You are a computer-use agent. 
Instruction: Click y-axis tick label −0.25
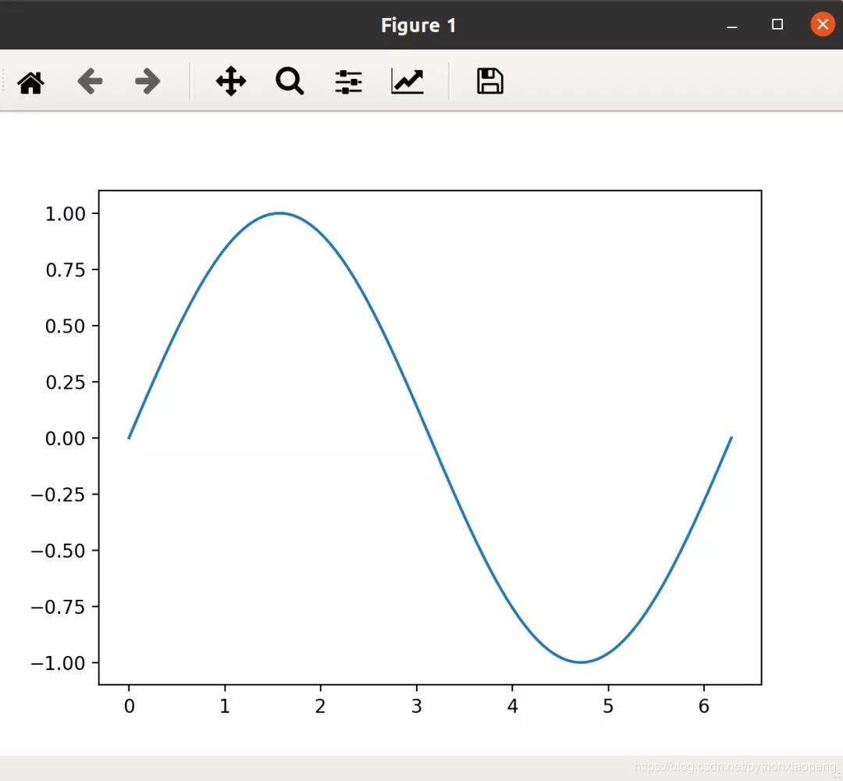tap(58, 495)
